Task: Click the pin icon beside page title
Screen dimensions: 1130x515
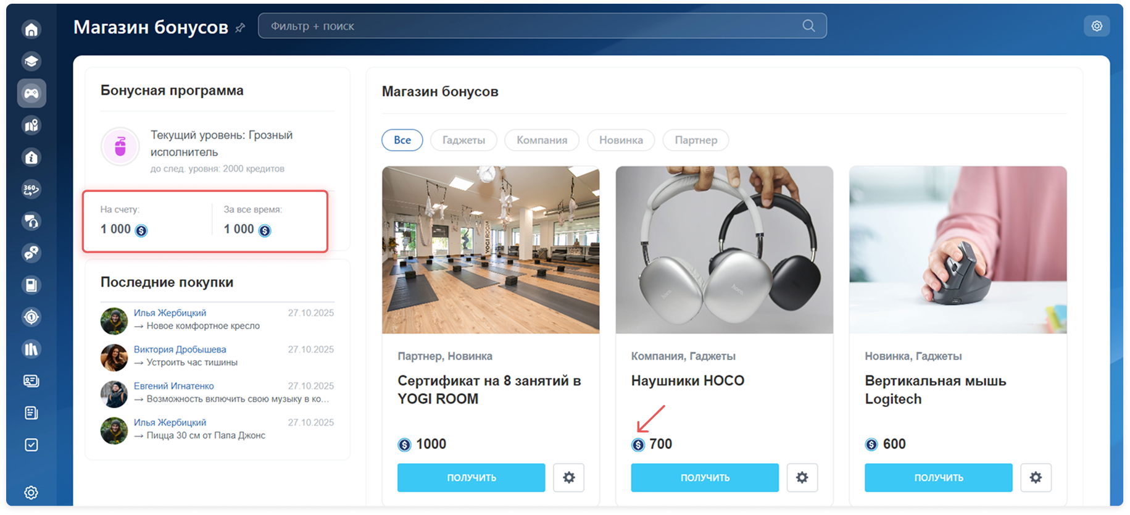Action: point(240,28)
